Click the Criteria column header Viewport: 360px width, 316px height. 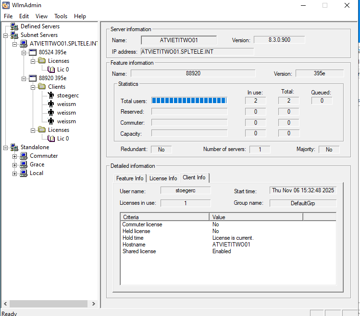(164, 217)
